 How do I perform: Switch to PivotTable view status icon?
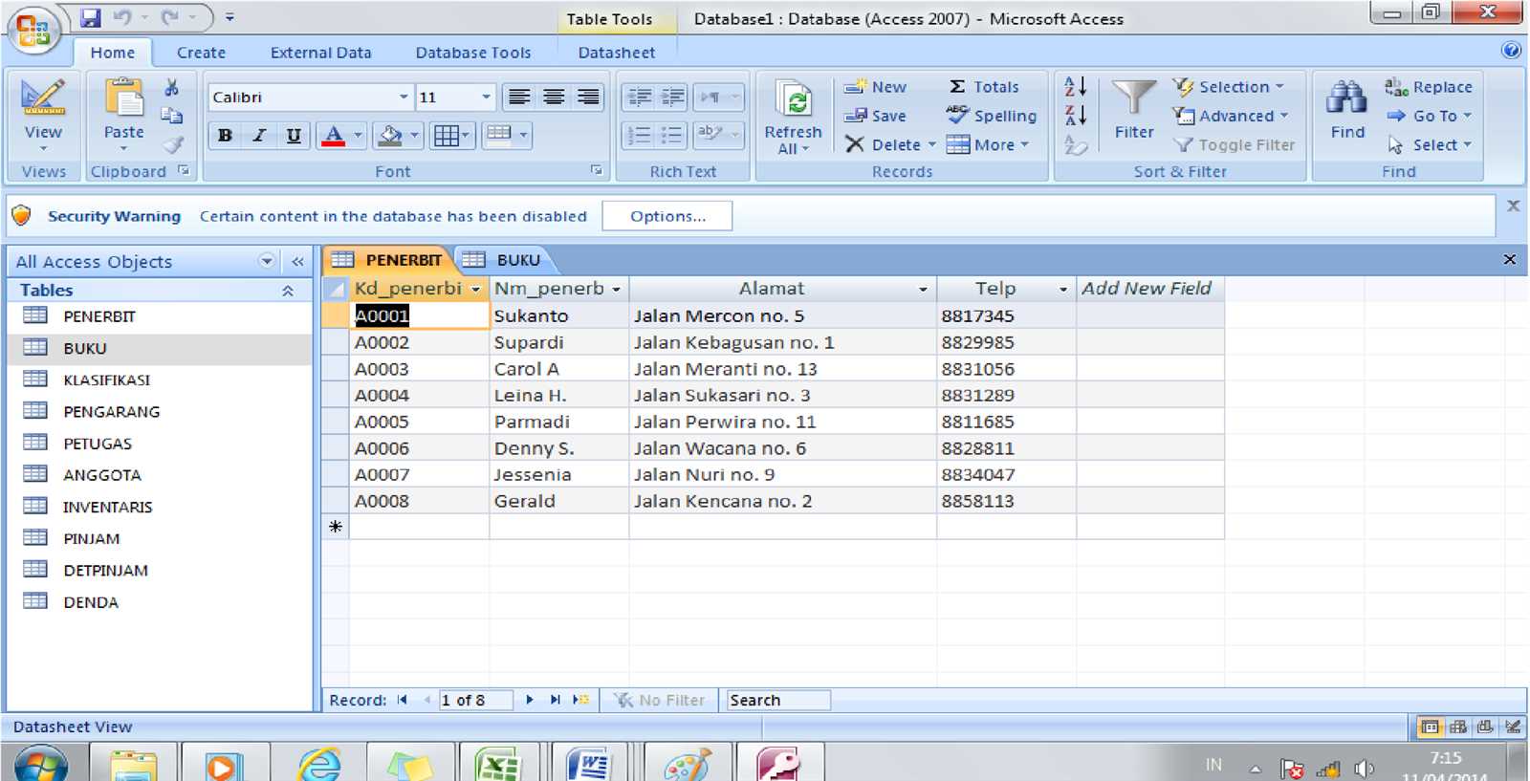pos(1458,727)
